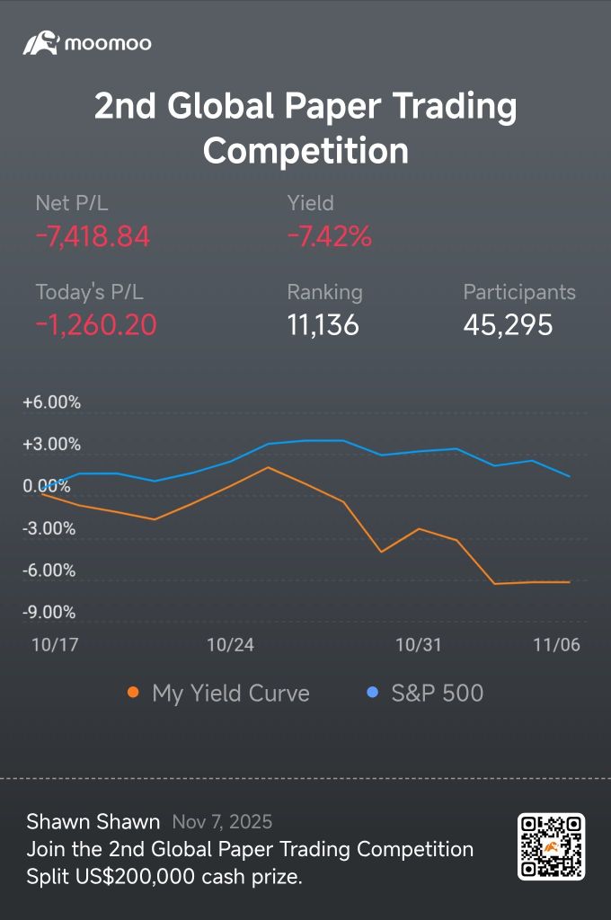Click the username Shawn Shawn
This screenshot has width=611, height=920.
[93, 821]
